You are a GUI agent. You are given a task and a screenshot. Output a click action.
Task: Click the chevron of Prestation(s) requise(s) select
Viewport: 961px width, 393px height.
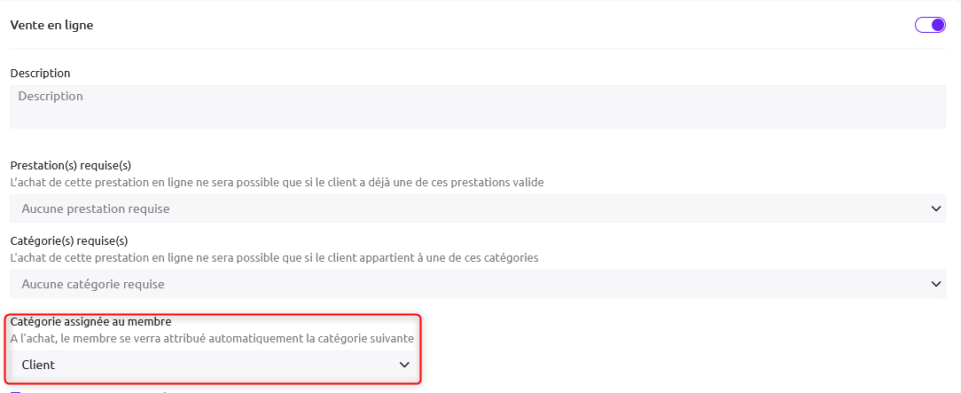pyautogui.click(x=936, y=208)
